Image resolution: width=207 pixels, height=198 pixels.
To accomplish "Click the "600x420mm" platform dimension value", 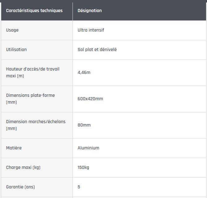I will [x=90, y=99].
